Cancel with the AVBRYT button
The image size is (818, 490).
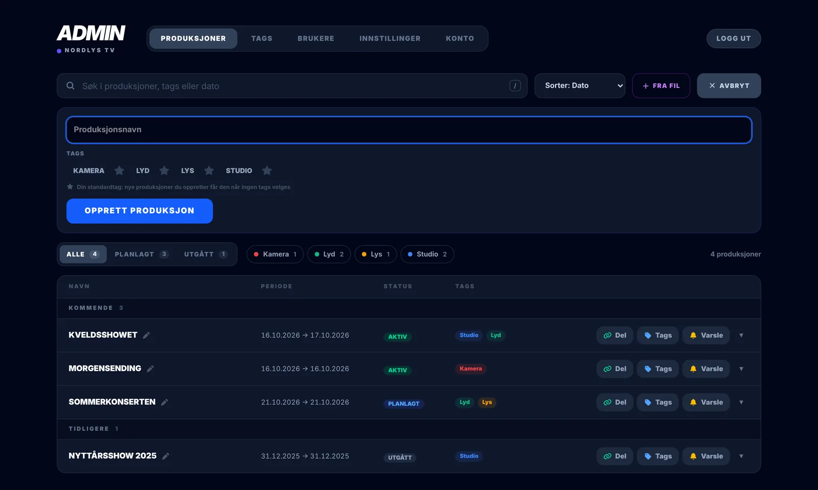pyautogui.click(x=729, y=86)
